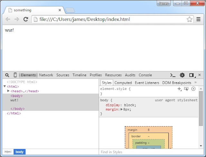Open the Profiles panel tab
This screenshot has height=157, width=206.
point(96,75)
